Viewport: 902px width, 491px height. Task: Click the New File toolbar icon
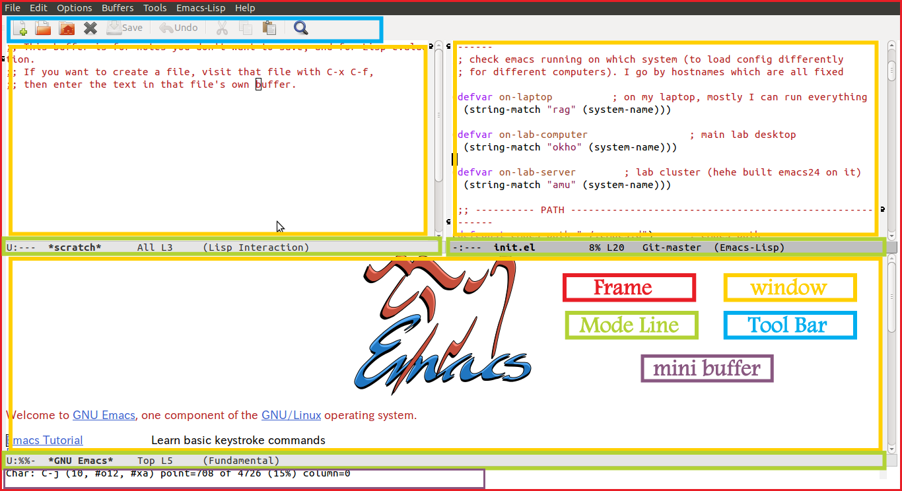pos(20,28)
